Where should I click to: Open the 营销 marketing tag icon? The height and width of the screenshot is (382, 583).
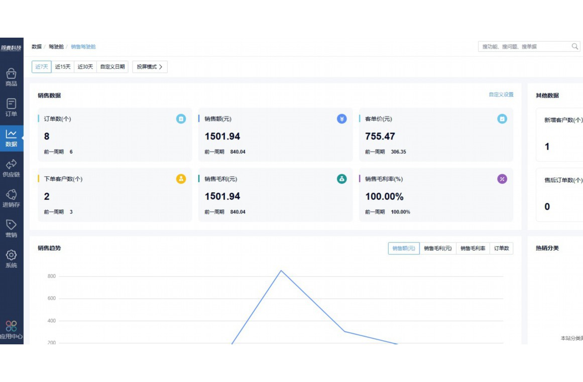point(11,225)
